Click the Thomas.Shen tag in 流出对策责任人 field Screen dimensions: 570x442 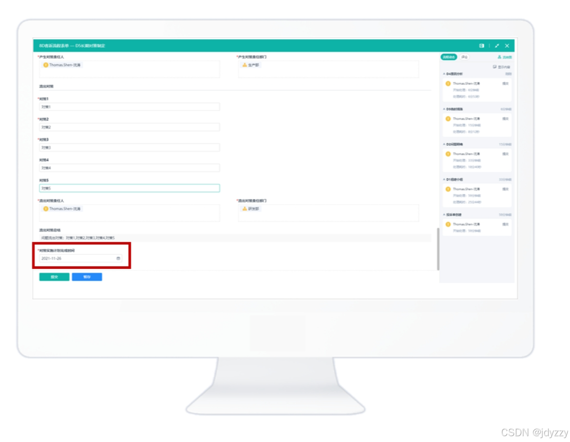(x=62, y=209)
